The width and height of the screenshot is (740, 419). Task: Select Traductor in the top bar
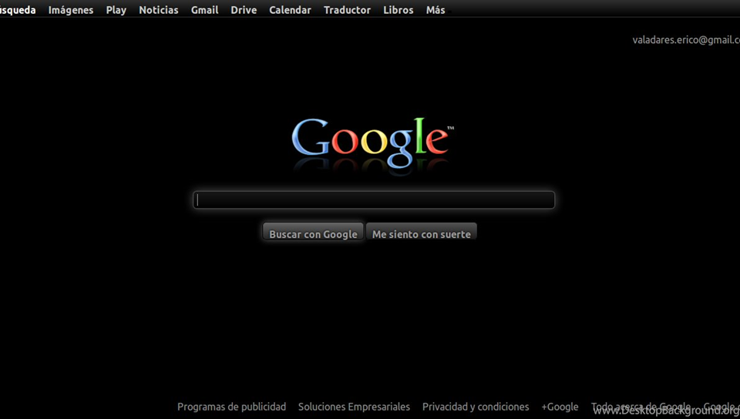[x=348, y=10]
